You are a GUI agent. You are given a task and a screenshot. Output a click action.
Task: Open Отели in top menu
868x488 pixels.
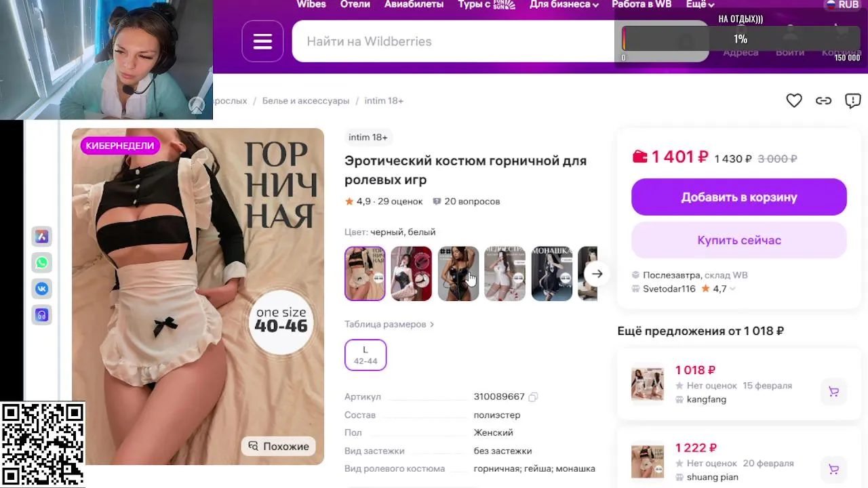pyautogui.click(x=355, y=5)
